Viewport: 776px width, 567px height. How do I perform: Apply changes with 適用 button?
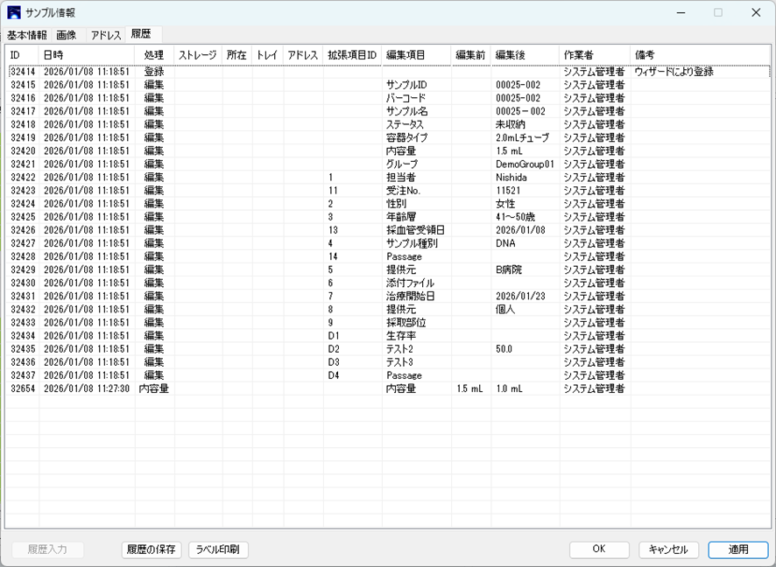(x=738, y=549)
